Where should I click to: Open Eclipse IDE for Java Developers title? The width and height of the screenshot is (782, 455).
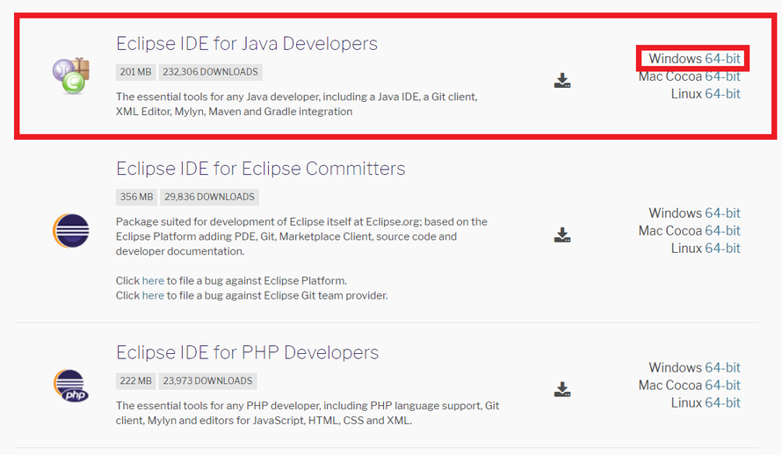click(247, 43)
